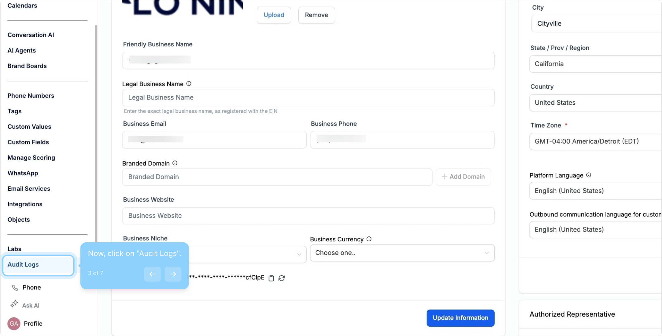Click the Update Information button
The width and height of the screenshot is (662, 336).
[460, 318]
